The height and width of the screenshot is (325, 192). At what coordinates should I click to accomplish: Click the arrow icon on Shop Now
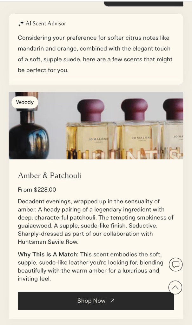click(x=112, y=301)
